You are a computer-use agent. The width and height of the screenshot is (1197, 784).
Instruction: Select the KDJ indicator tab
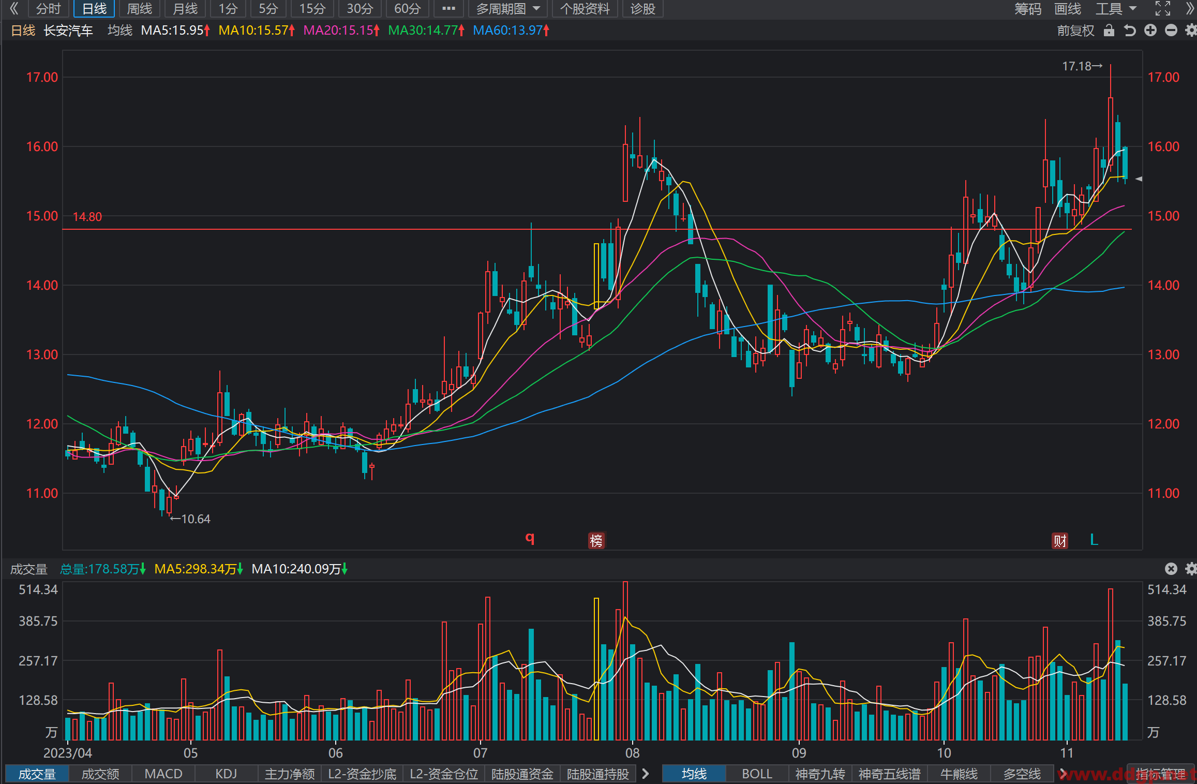click(226, 774)
